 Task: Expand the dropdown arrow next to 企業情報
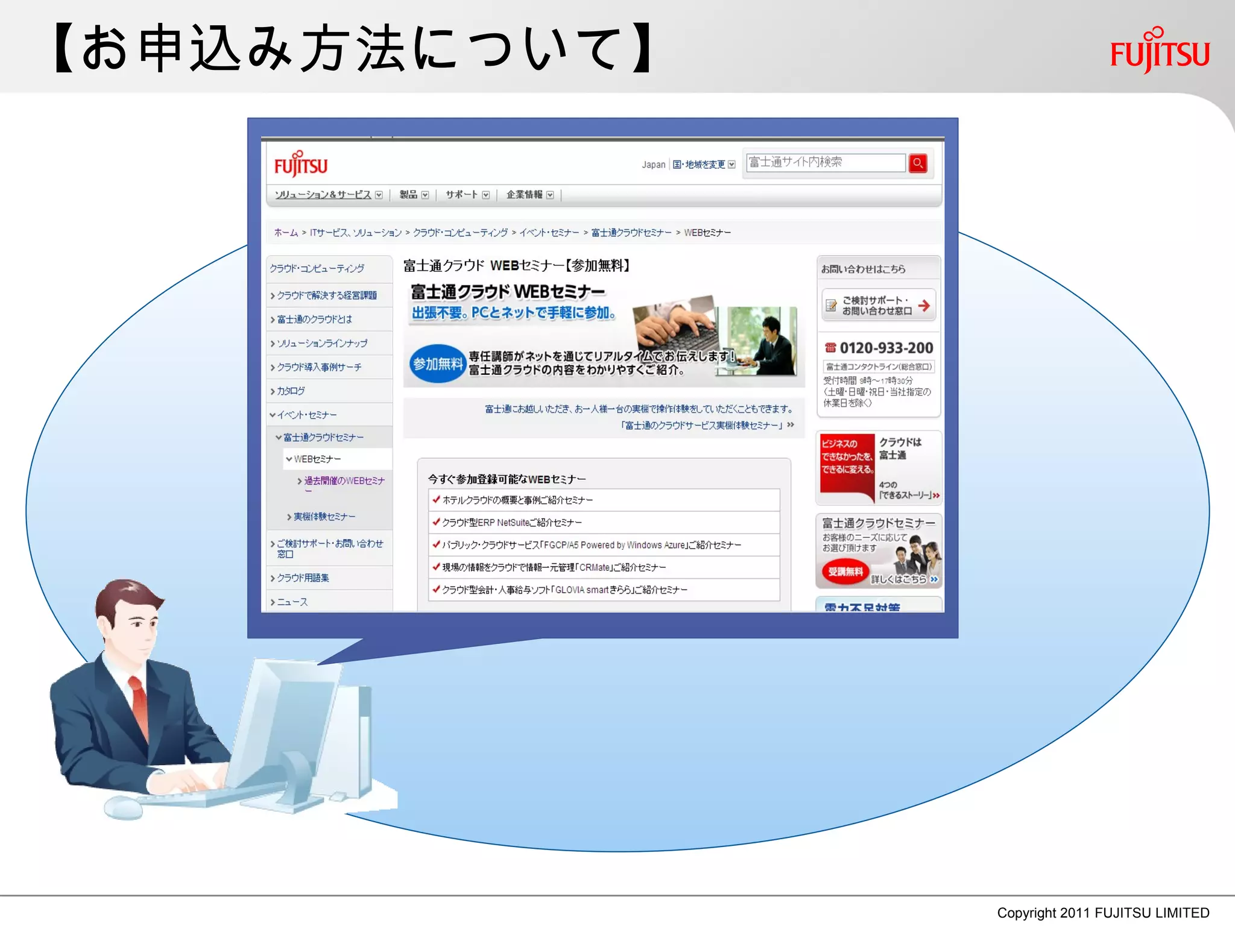(550, 195)
